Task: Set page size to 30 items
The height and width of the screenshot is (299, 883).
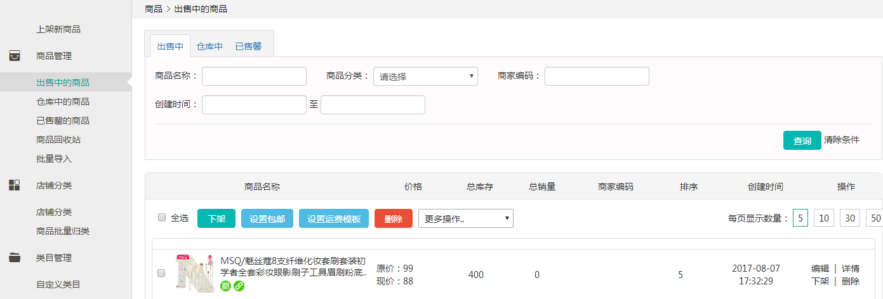Action: click(849, 218)
